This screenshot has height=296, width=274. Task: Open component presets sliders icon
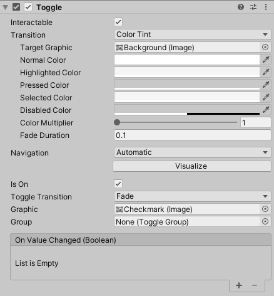(x=253, y=7)
